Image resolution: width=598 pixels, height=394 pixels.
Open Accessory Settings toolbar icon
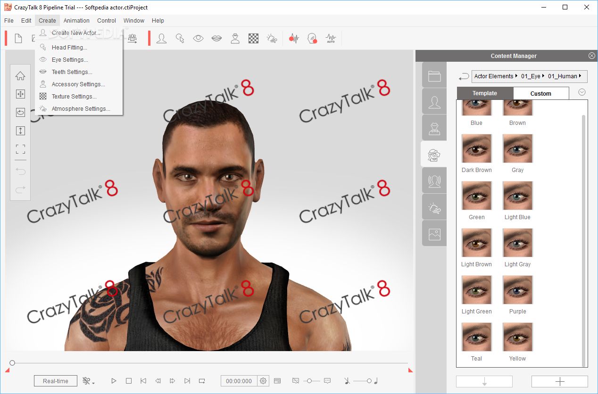tap(235, 38)
